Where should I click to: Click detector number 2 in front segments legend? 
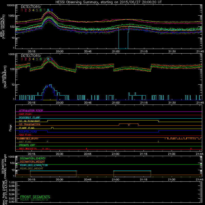click(26, 10)
